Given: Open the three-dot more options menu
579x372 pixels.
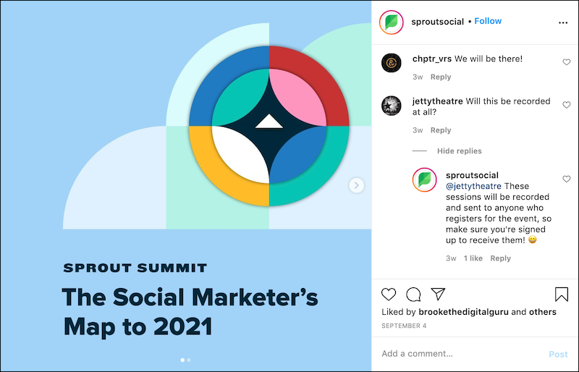Looking at the screenshot, I should 563,22.
